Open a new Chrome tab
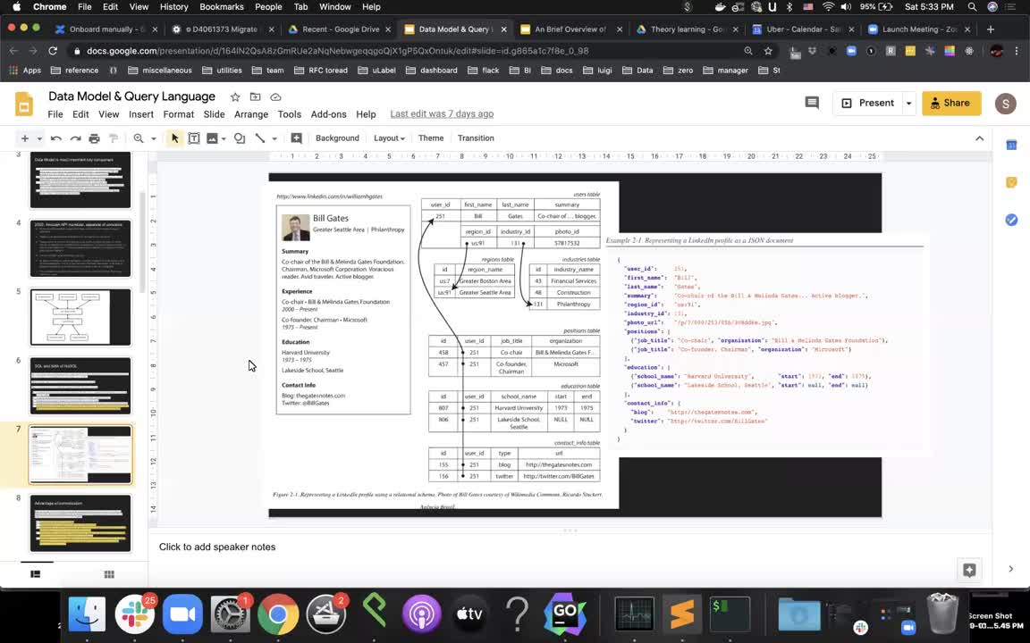1030x643 pixels. pyautogui.click(x=991, y=29)
